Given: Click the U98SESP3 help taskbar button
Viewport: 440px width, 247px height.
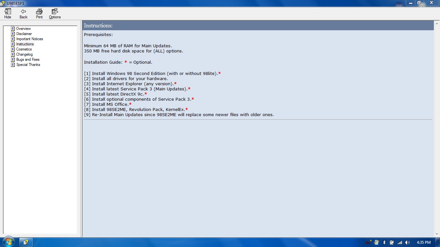Looking at the screenshot, I should (26, 242).
